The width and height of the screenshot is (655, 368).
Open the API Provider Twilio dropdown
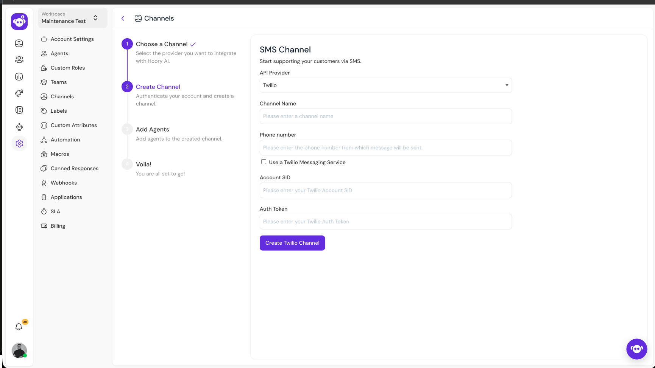point(385,85)
